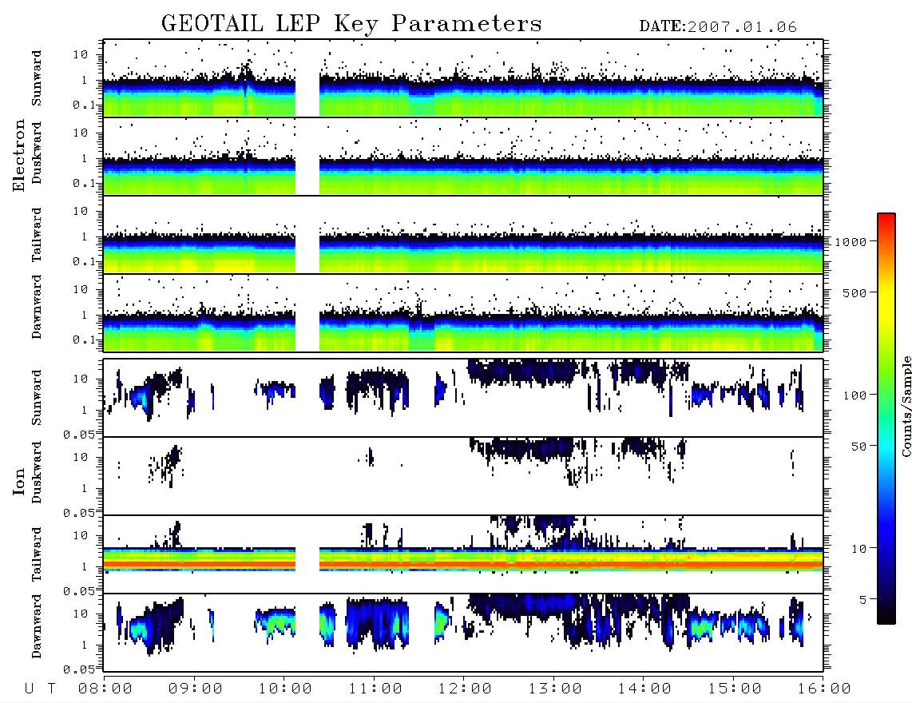Select the "100" colorbar tick value

click(855, 395)
